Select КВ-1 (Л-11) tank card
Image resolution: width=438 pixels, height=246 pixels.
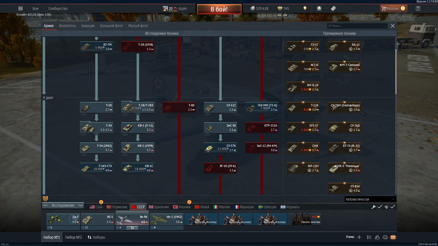point(138,127)
